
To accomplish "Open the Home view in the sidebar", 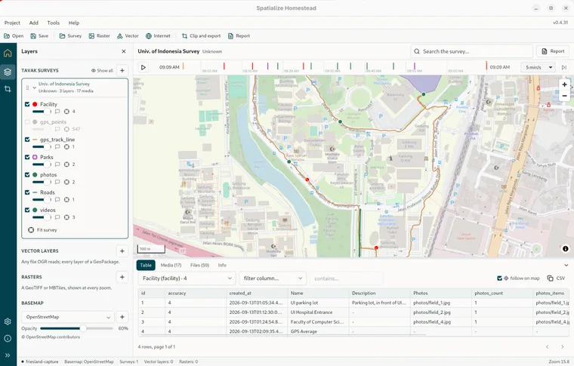I will click(x=8, y=54).
